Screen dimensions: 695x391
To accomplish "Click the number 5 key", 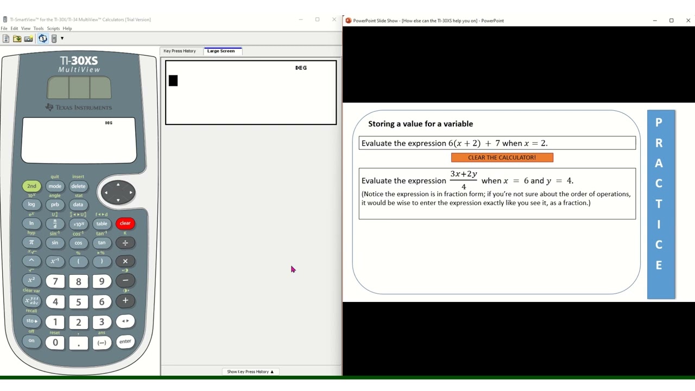I will (x=78, y=302).
